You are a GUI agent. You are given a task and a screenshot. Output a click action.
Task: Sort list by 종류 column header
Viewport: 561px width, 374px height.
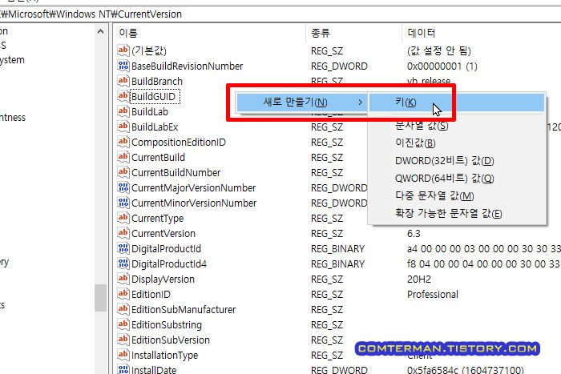354,34
